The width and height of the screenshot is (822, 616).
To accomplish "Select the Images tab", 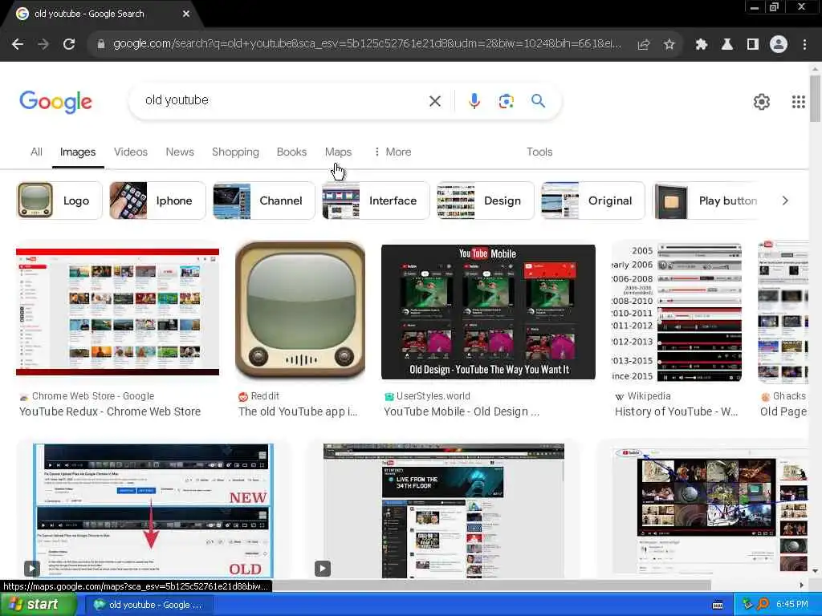I will (x=78, y=152).
